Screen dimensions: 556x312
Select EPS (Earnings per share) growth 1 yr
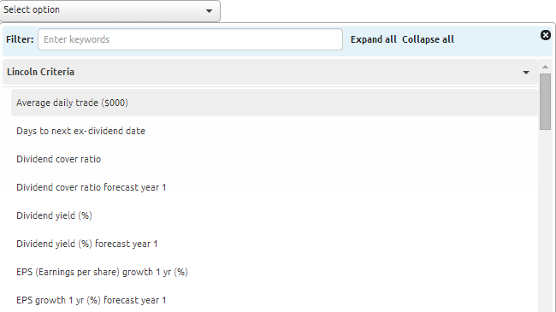274,272
